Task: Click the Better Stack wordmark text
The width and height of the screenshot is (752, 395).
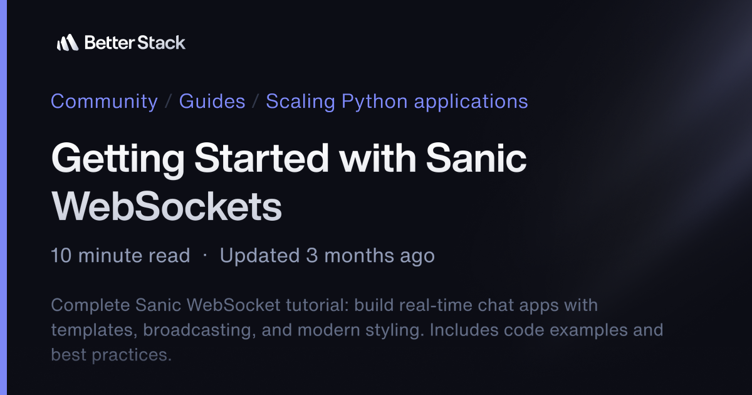Action: (x=135, y=43)
